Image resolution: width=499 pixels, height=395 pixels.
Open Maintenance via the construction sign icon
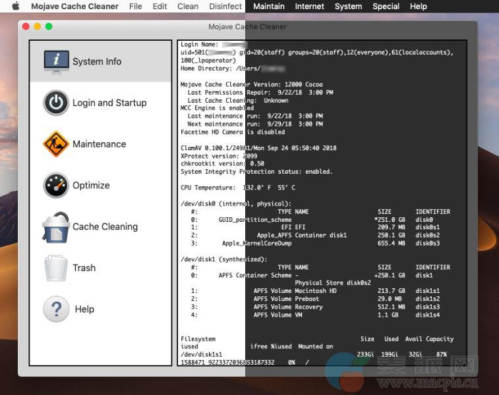[56, 144]
